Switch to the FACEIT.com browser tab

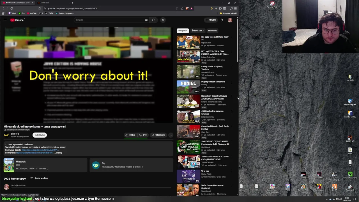pyautogui.click(x=52, y=3)
